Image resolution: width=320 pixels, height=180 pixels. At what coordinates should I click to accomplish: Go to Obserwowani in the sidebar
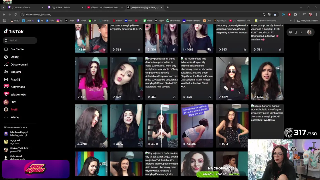tap(19, 64)
